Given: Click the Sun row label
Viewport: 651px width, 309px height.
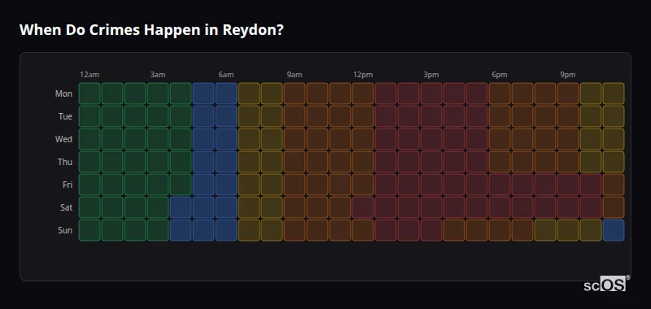Looking at the screenshot, I should coord(65,230).
